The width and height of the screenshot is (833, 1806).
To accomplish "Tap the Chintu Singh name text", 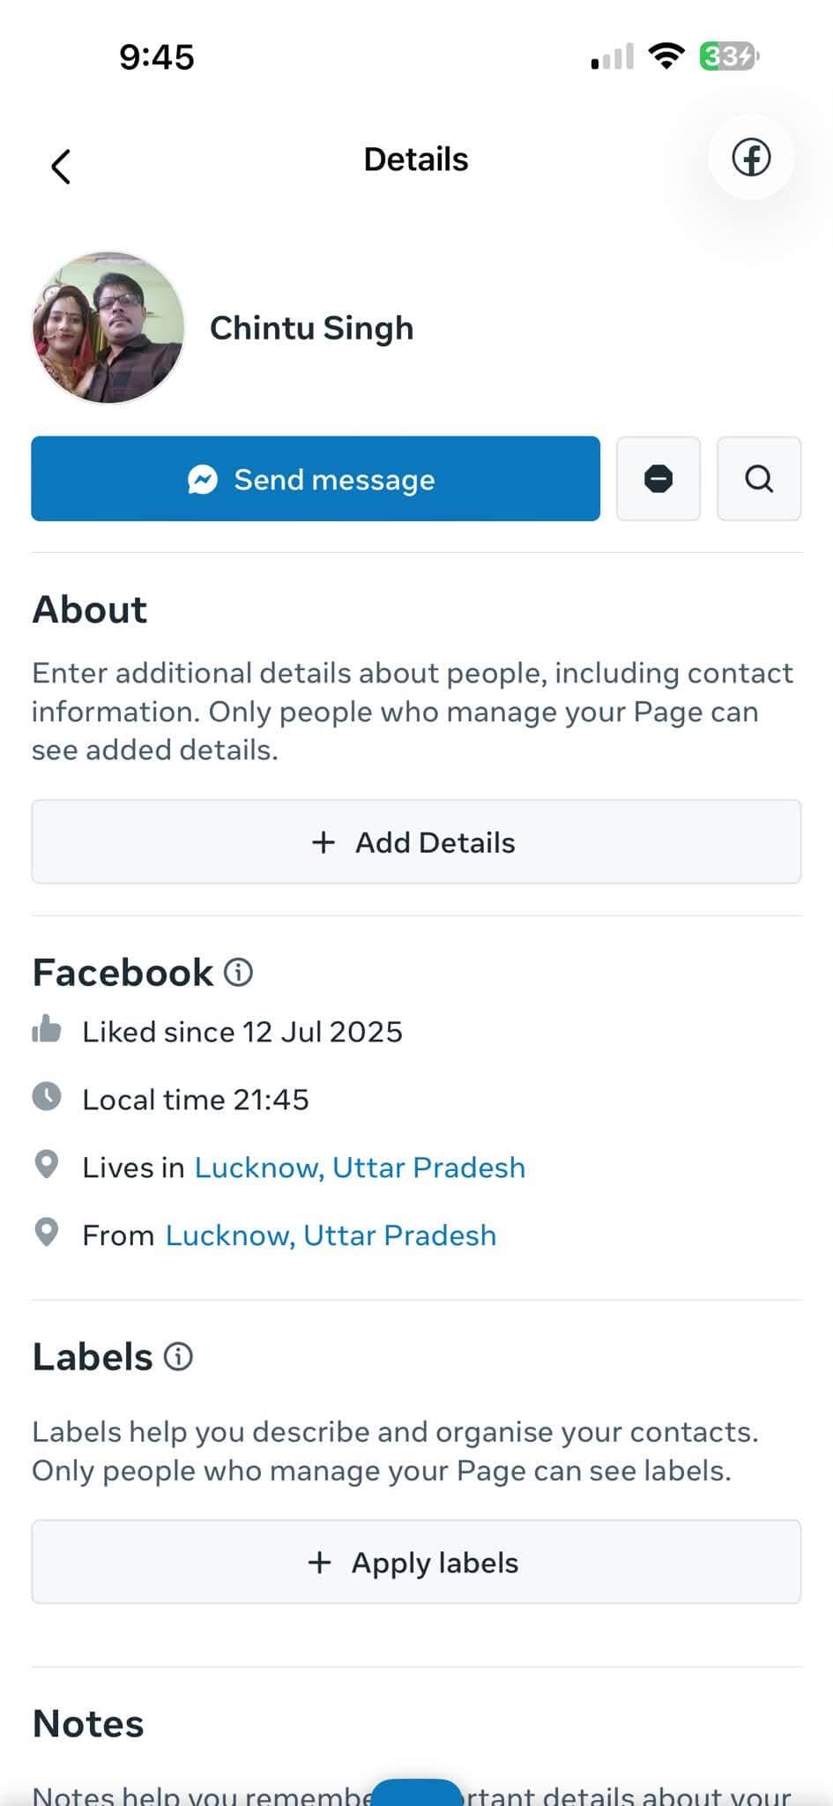I will coord(311,328).
